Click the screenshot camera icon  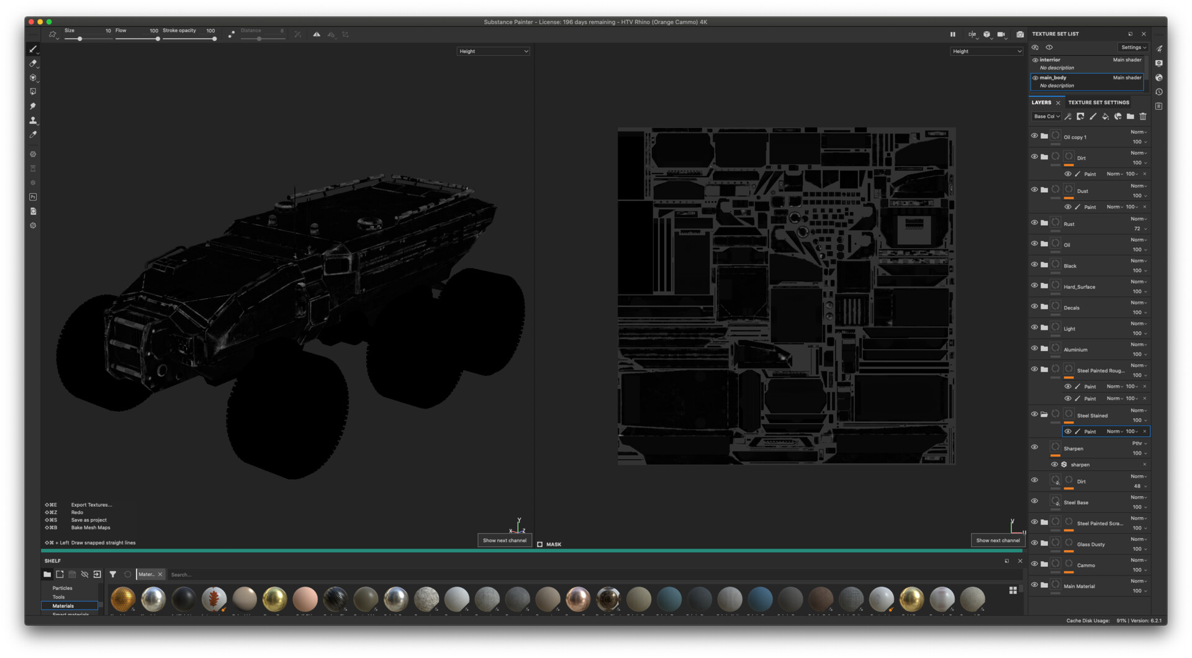point(1019,35)
